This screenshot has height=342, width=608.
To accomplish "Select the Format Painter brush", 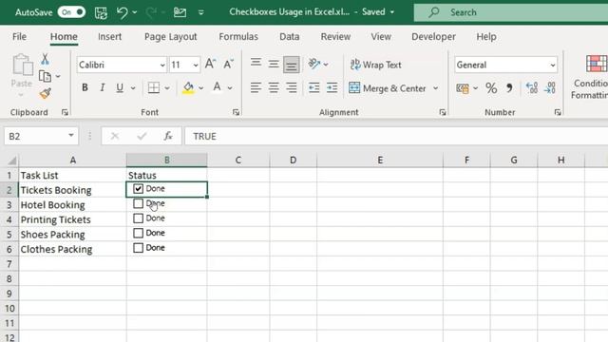I will pyautogui.click(x=46, y=93).
